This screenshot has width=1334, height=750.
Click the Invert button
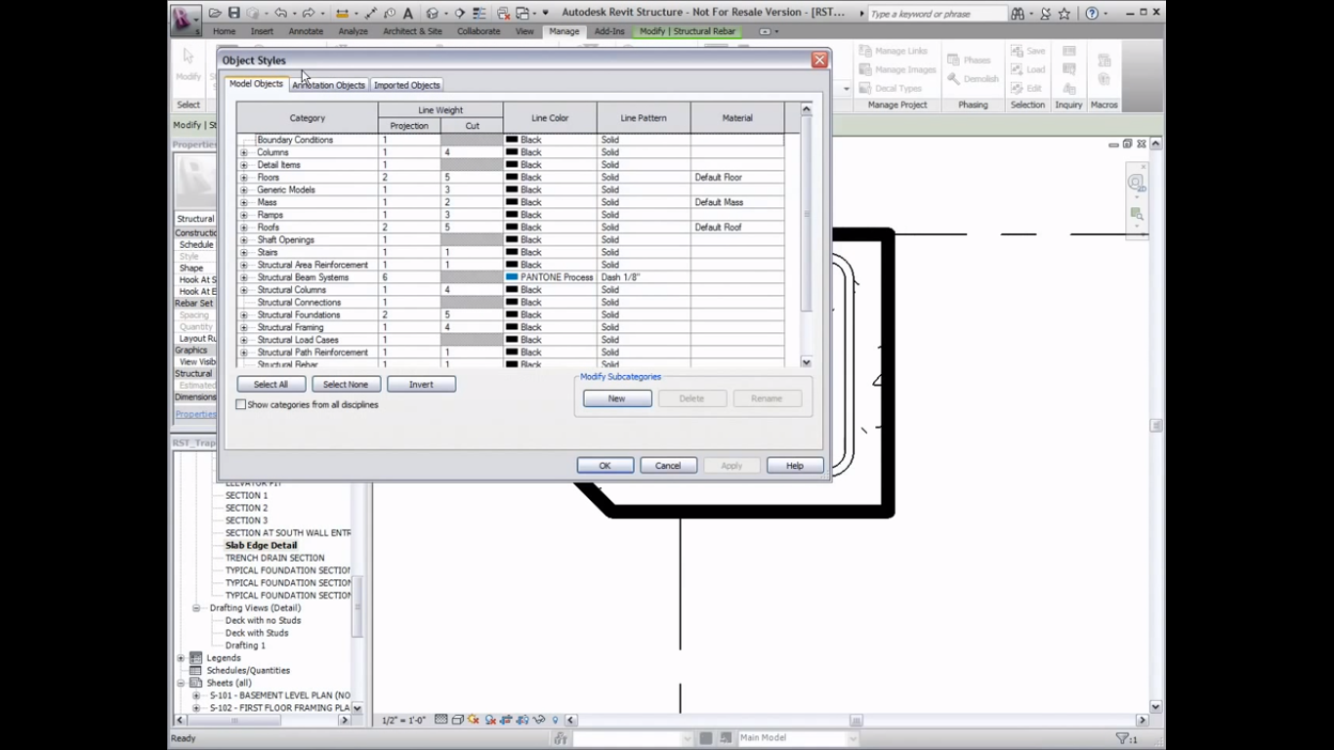[x=421, y=385]
